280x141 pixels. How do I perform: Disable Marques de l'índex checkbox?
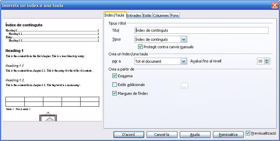[x=114, y=93]
